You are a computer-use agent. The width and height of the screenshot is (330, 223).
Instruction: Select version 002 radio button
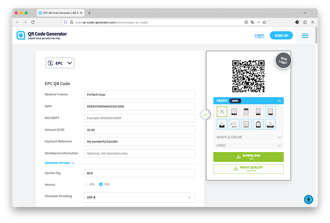click(101, 184)
